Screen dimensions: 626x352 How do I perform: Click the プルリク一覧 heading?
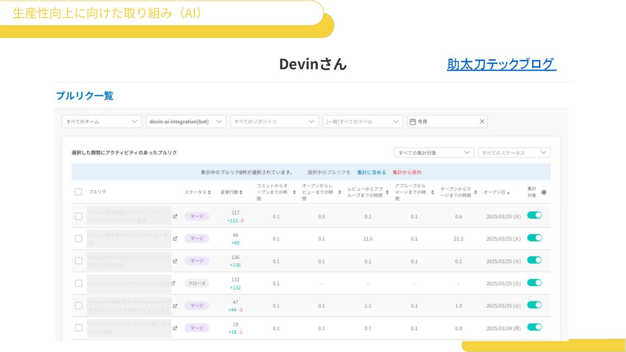[x=85, y=96]
